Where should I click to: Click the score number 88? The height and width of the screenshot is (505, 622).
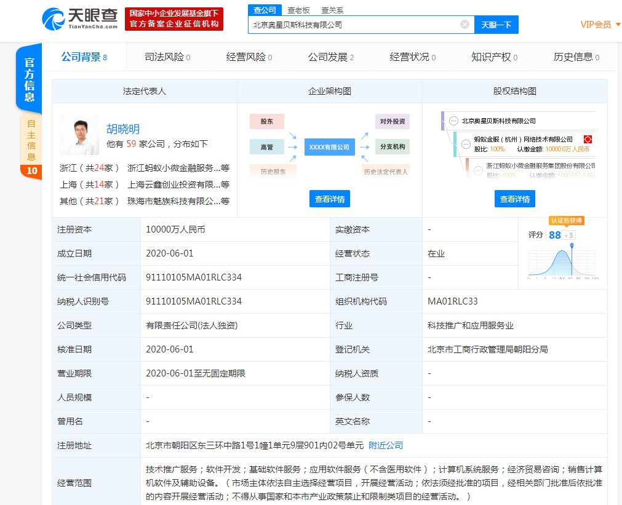tap(554, 235)
